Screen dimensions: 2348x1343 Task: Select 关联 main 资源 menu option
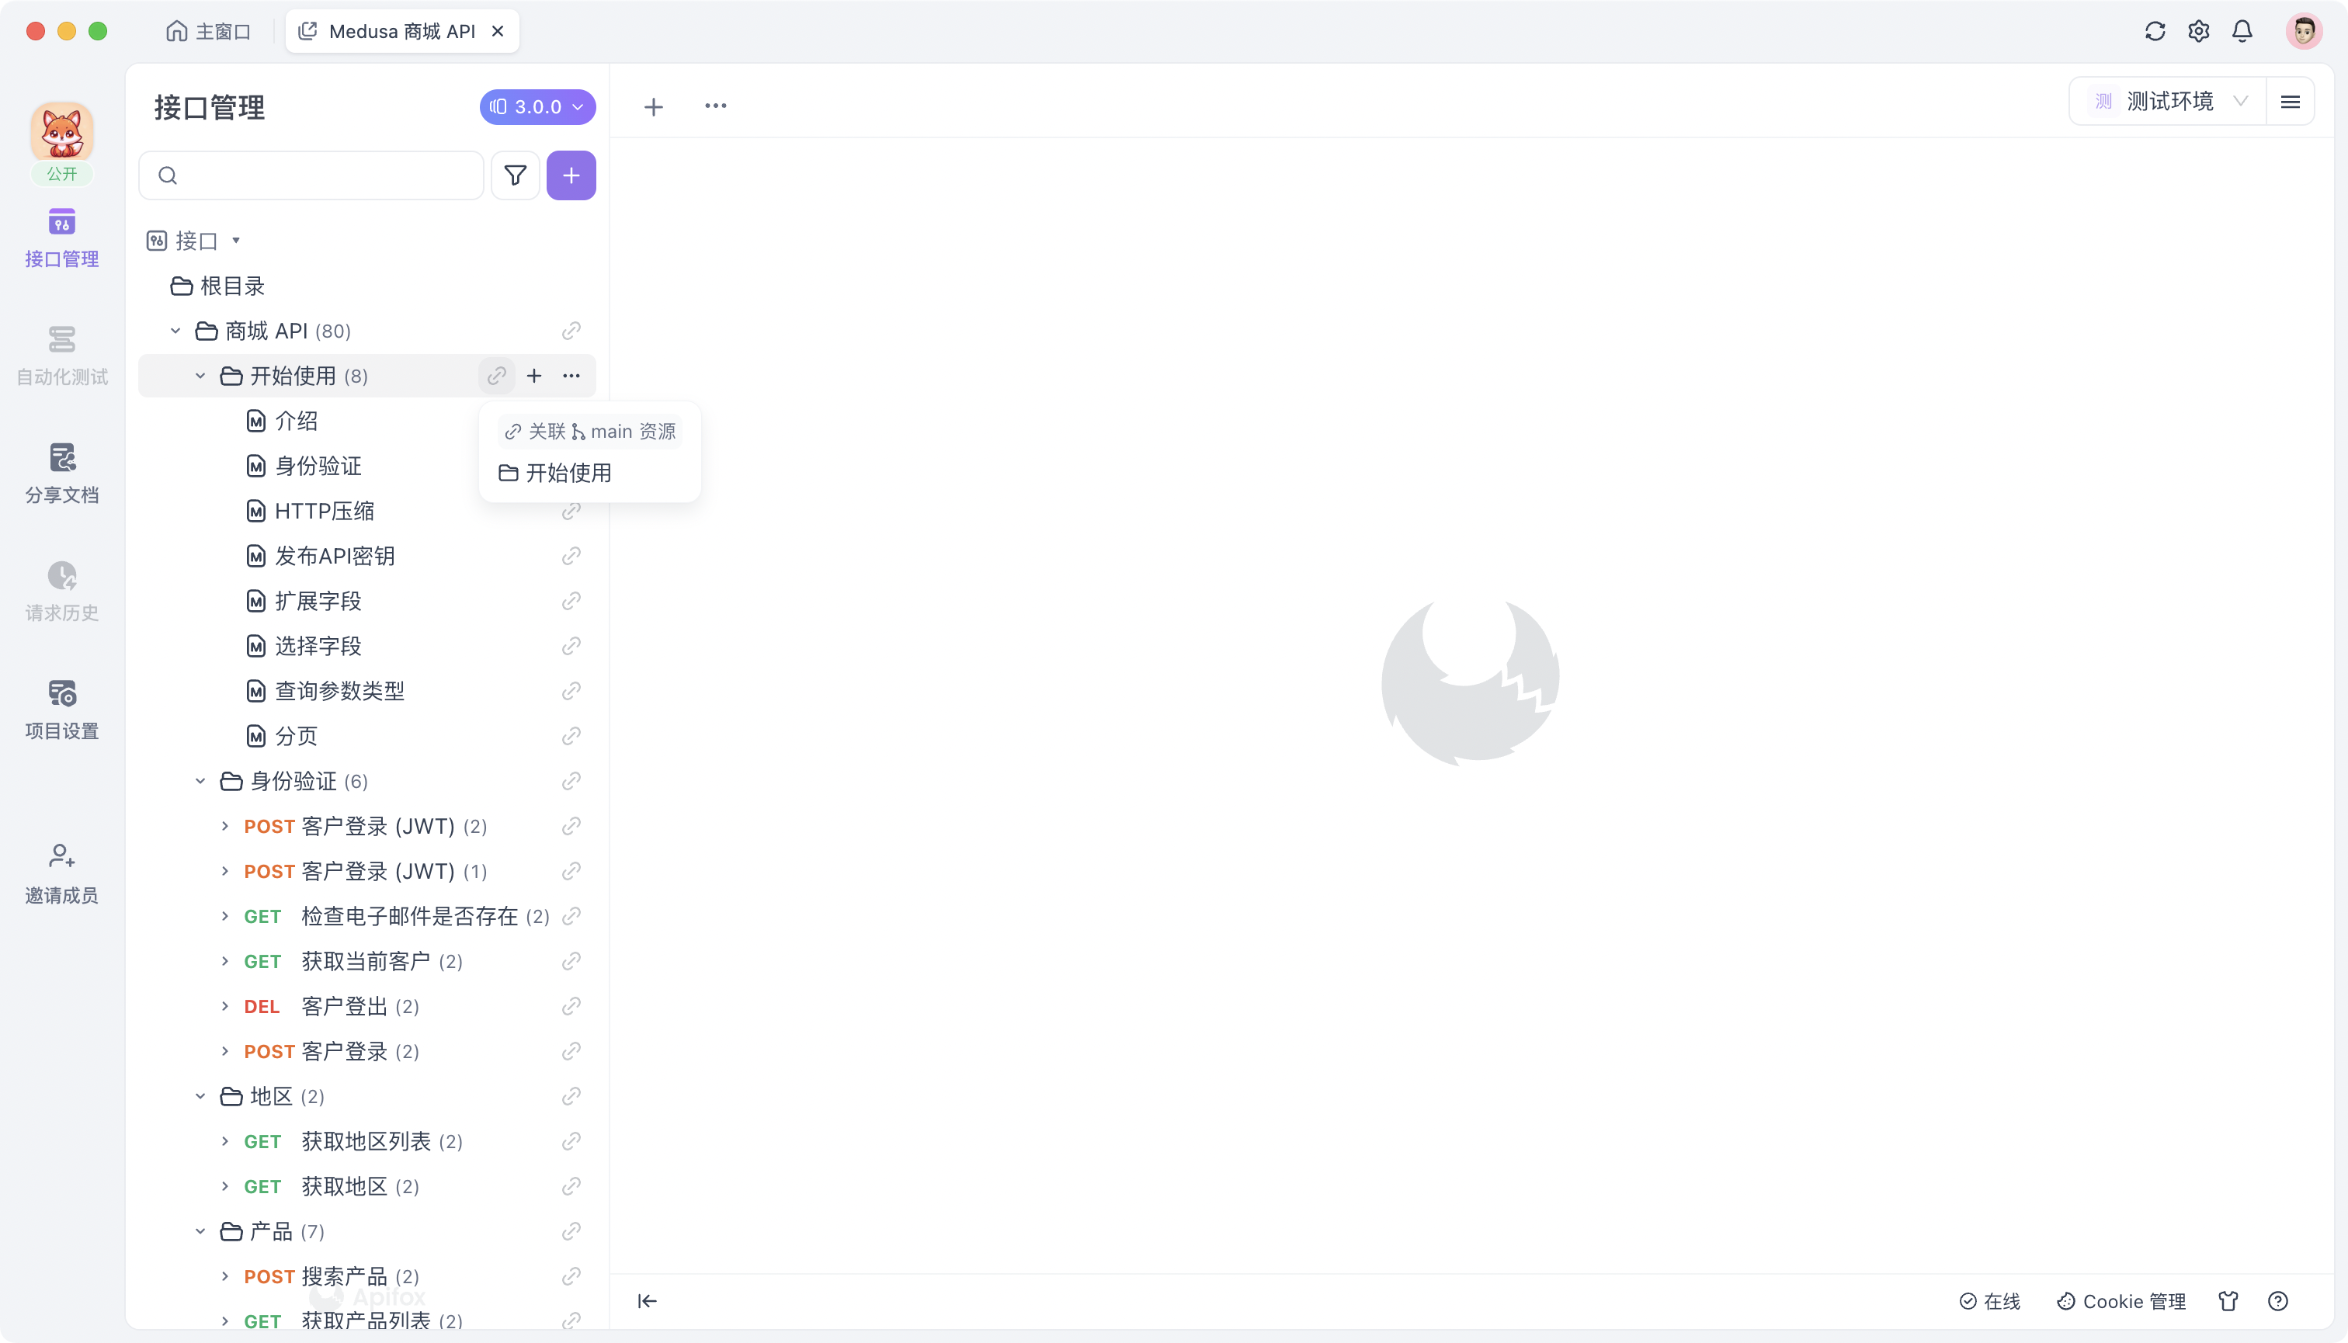(590, 431)
